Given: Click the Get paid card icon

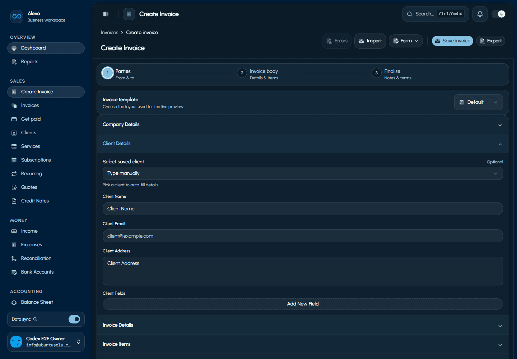Looking at the screenshot, I should 14,119.
